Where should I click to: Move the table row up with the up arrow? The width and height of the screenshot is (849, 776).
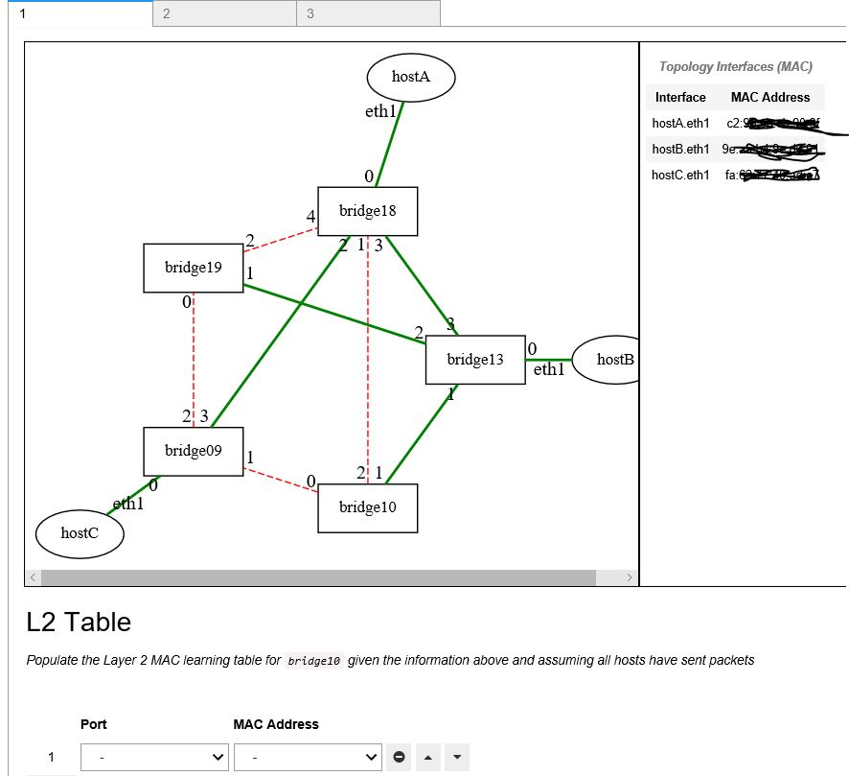(x=427, y=757)
